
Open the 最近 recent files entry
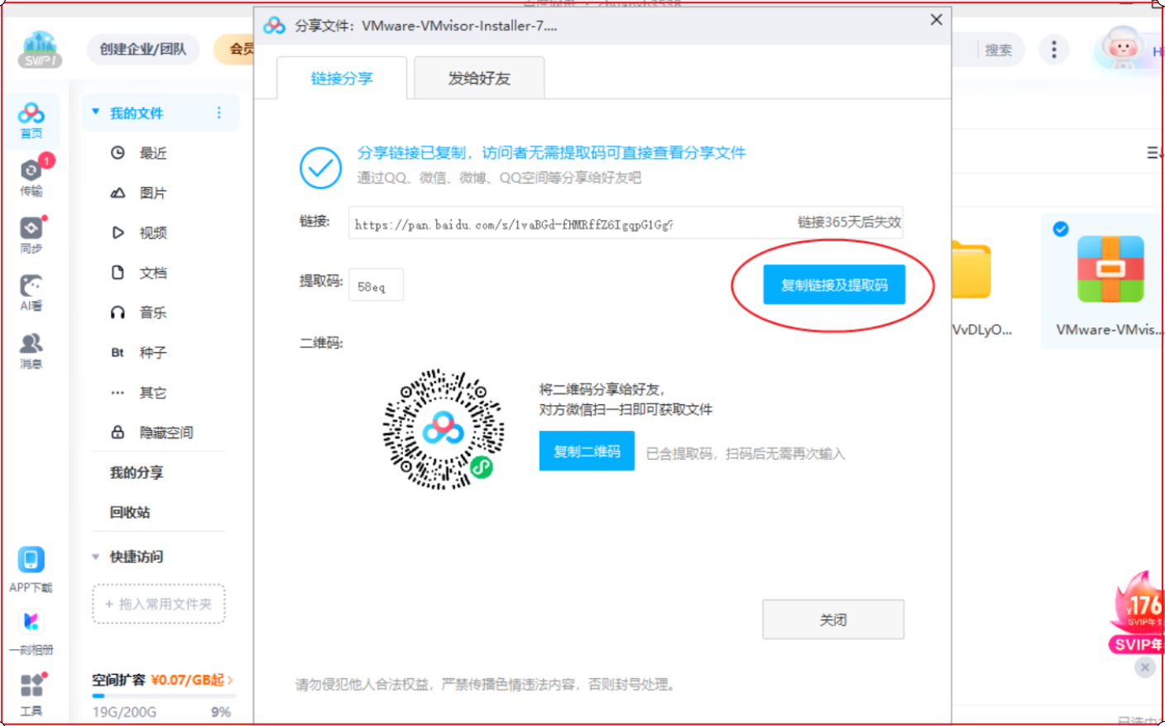tap(153, 153)
